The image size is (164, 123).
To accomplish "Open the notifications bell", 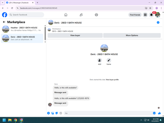I will tap(151, 15).
